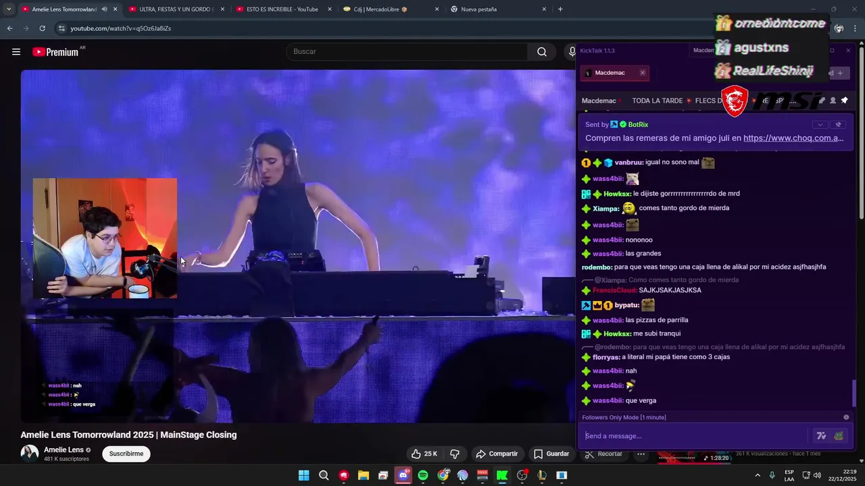Image resolution: width=865 pixels, height=486 pixels.
Task: Click username florryas in chat
Action: click(606, 357)
